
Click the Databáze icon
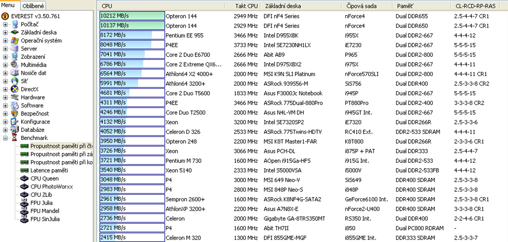coord(15,130)
